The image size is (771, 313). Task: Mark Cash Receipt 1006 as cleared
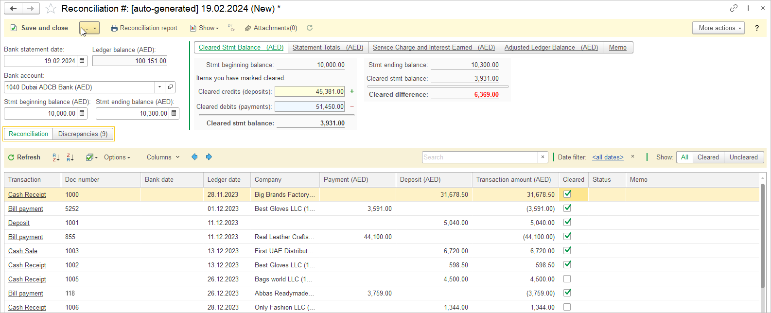pos(567,307)
